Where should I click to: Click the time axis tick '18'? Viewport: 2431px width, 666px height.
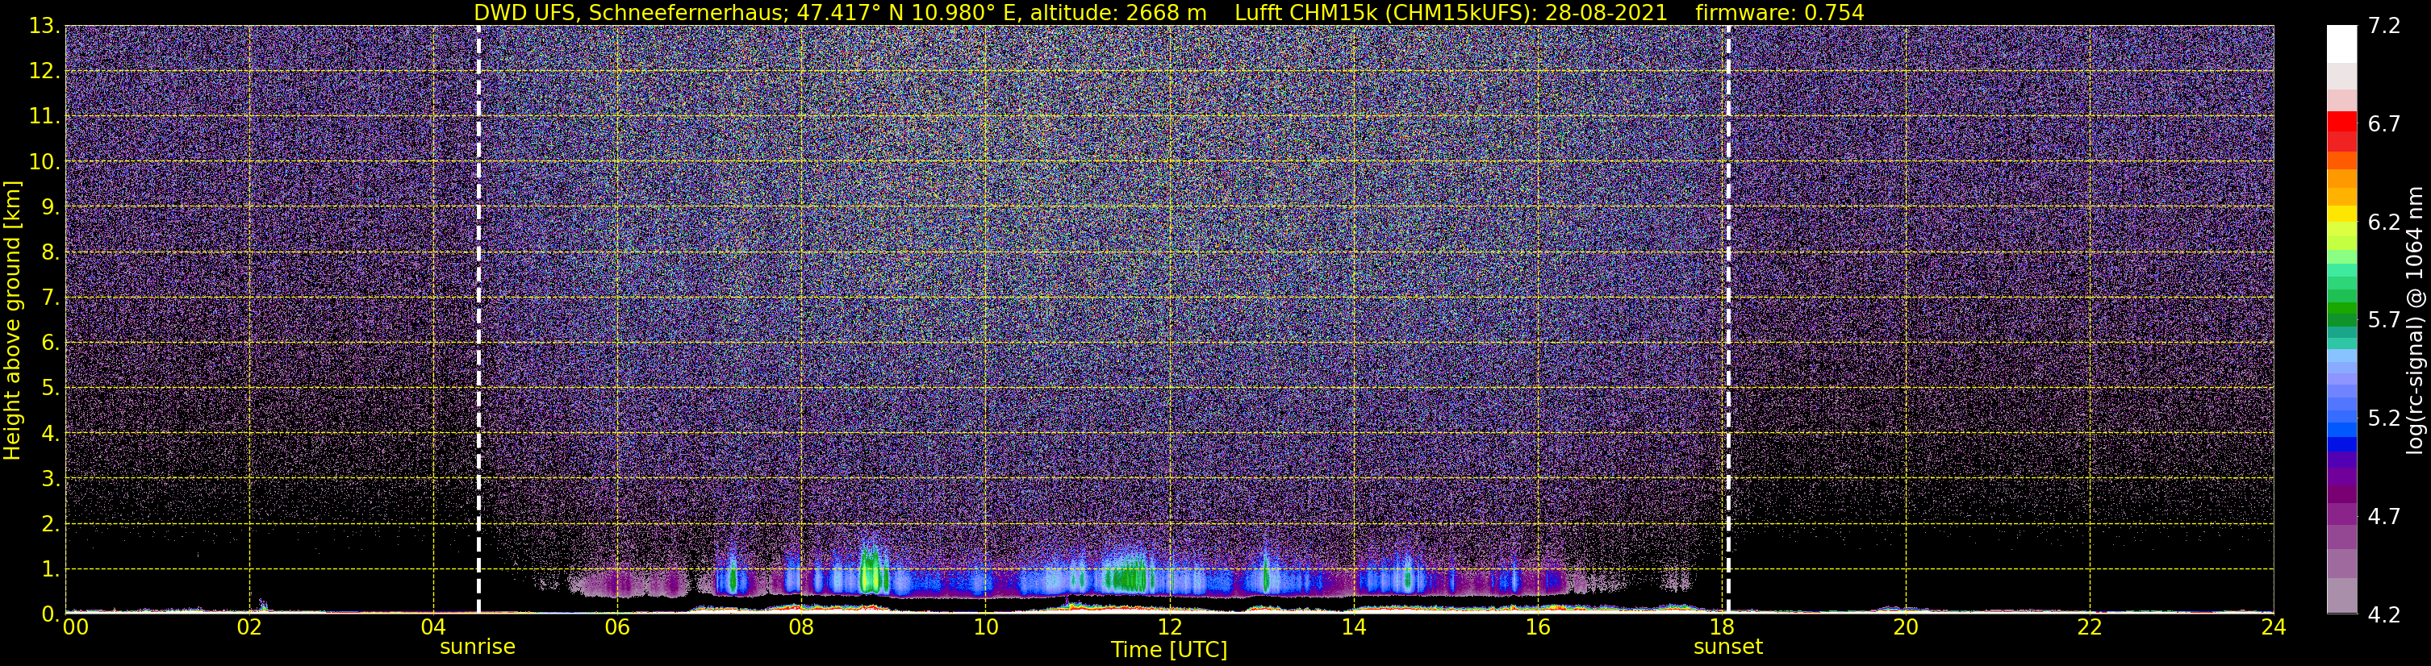[1721, 627]
